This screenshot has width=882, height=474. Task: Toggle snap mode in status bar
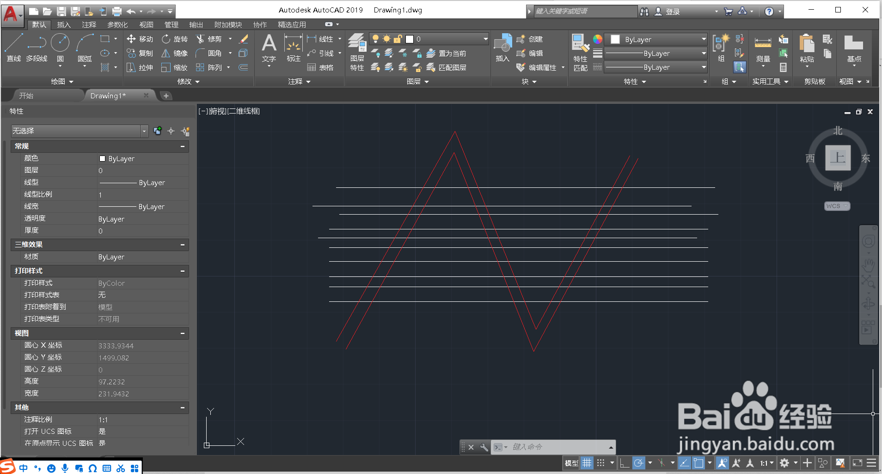600,463
